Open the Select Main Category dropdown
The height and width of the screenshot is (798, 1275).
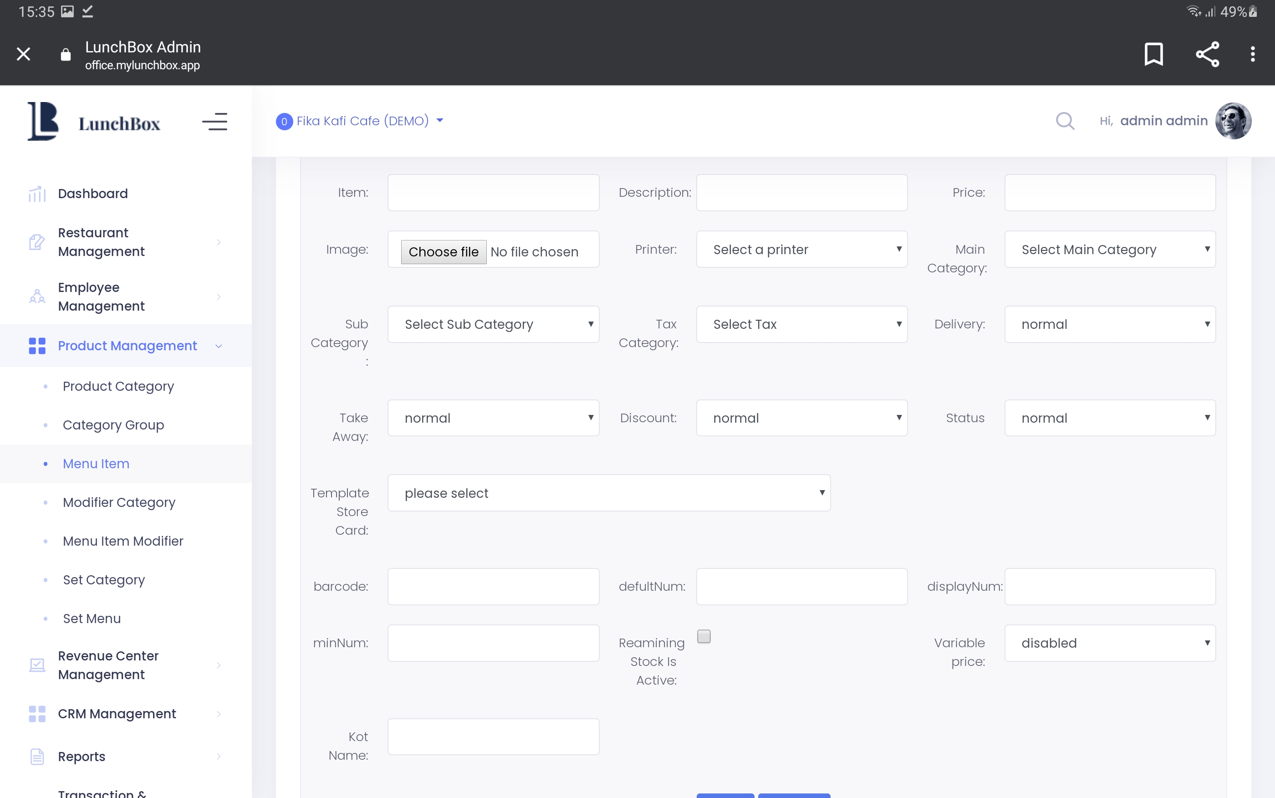click(1109, 249)
